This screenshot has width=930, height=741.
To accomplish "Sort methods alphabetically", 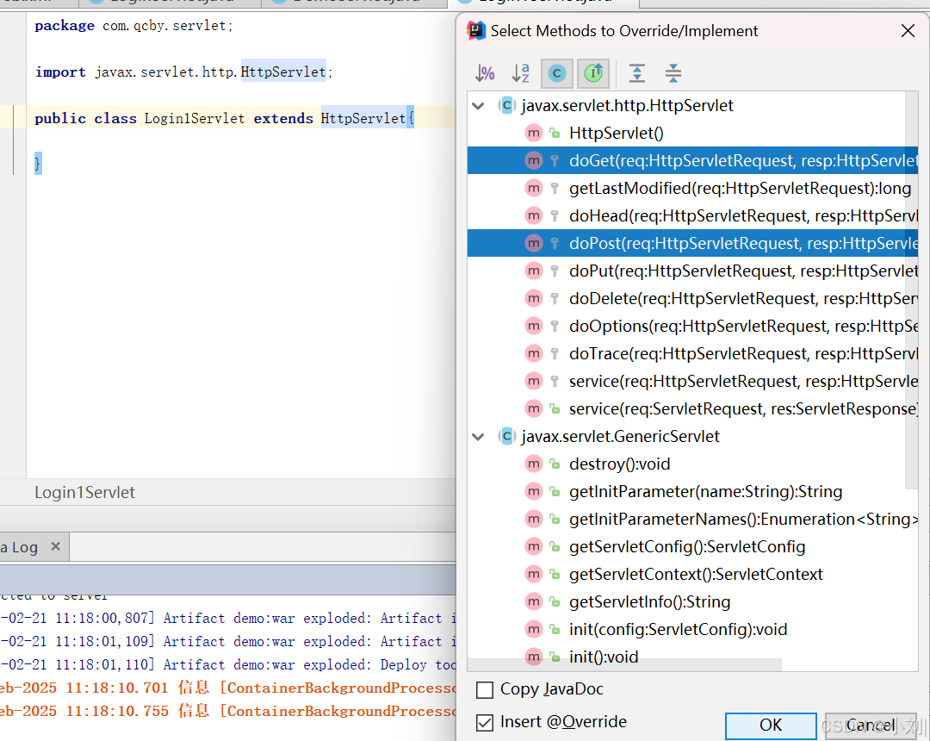I will 521,73.
